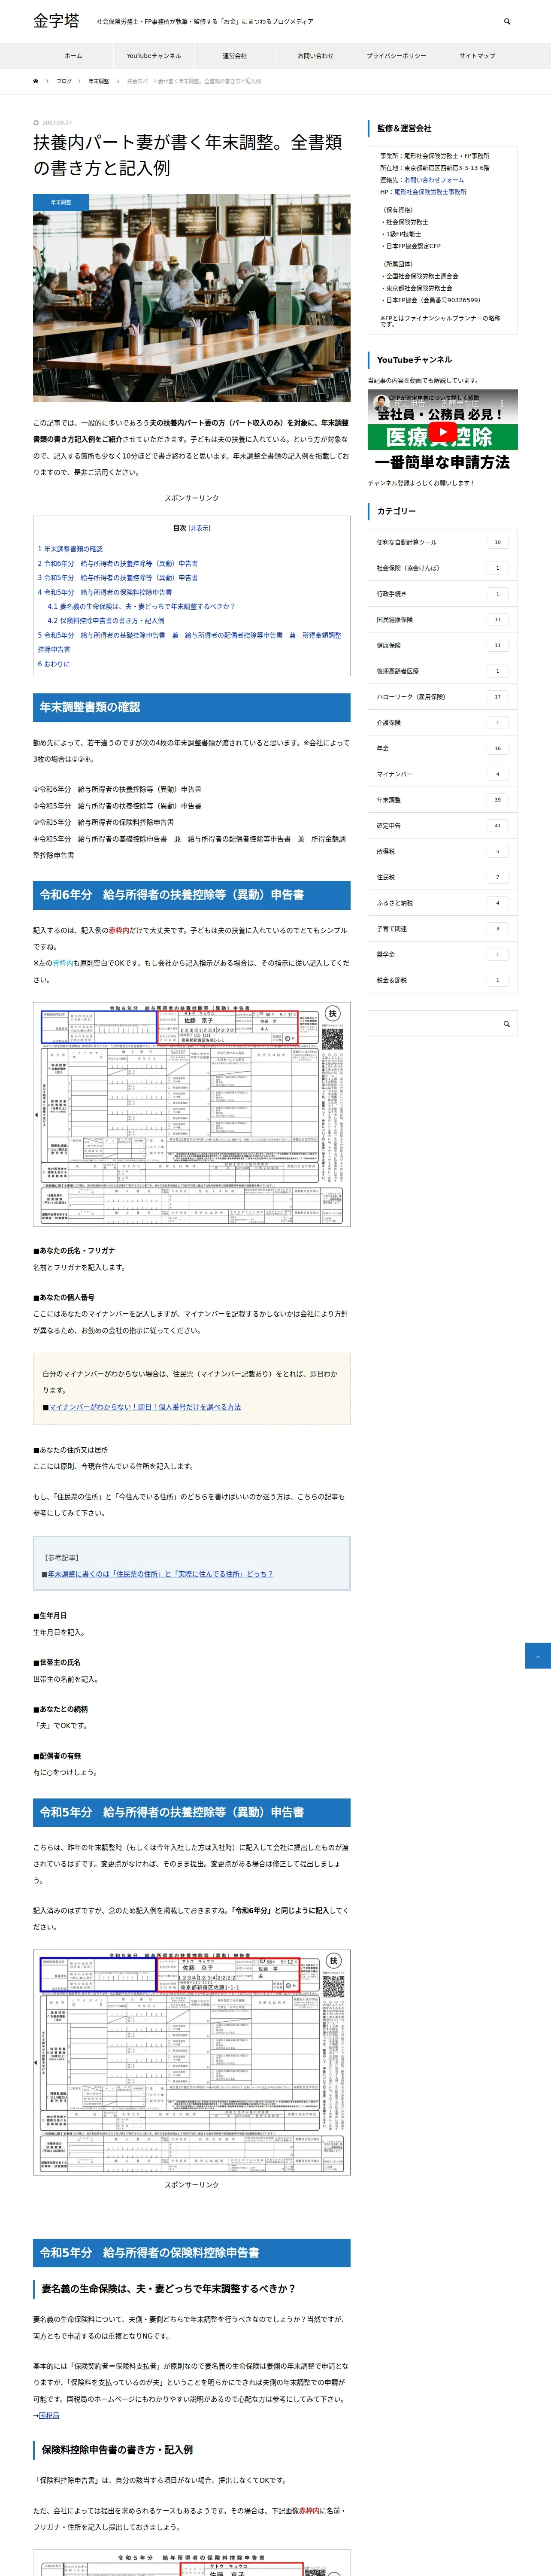Open マイナンバーがわからない individual number link

pyautogui.click(x=145, y=1407)
